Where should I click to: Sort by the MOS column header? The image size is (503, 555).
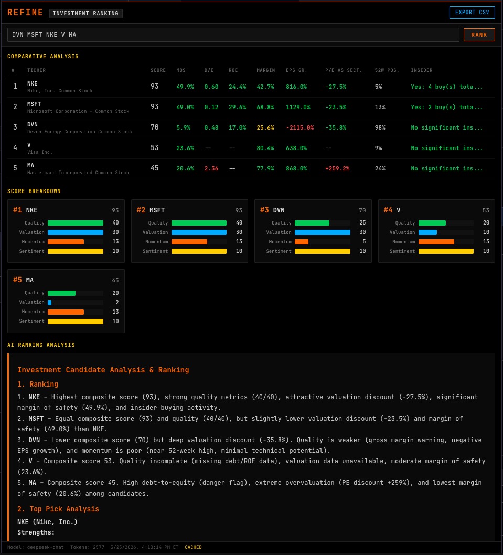click(181, 70)
